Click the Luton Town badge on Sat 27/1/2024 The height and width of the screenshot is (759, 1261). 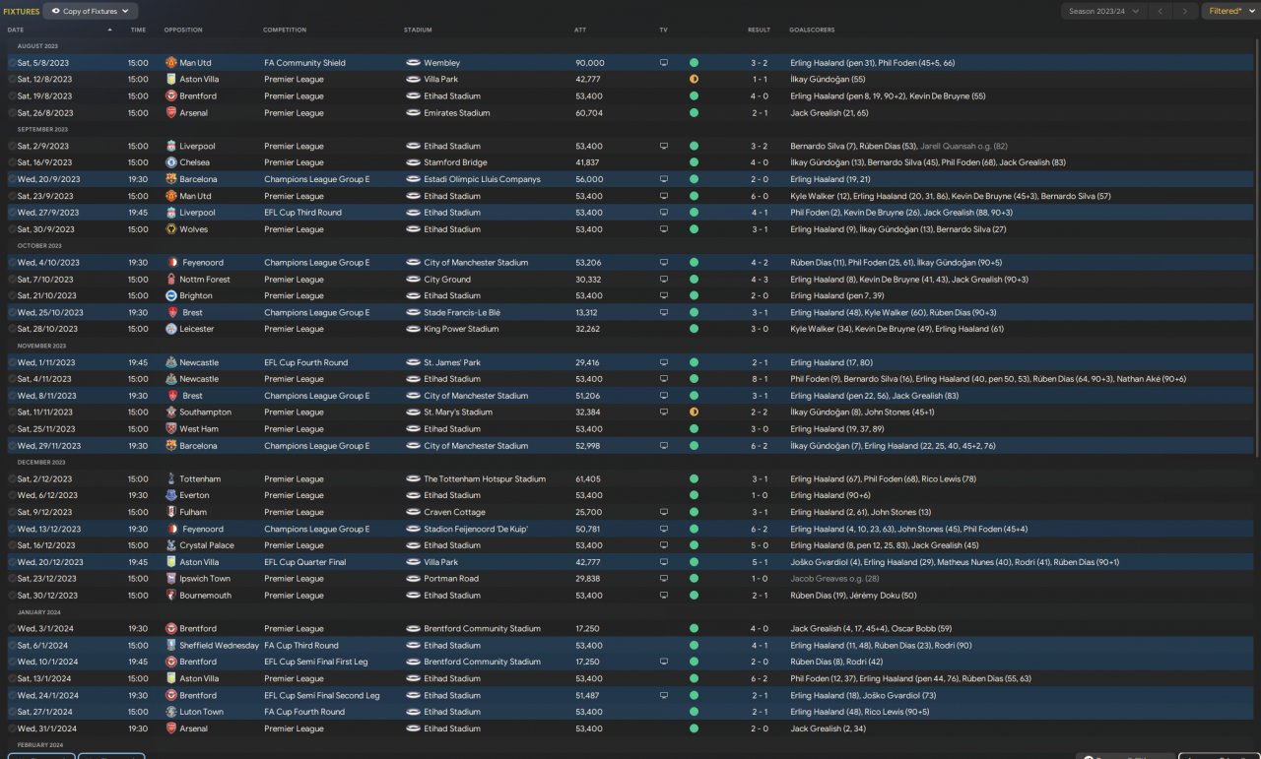point(171,712)
